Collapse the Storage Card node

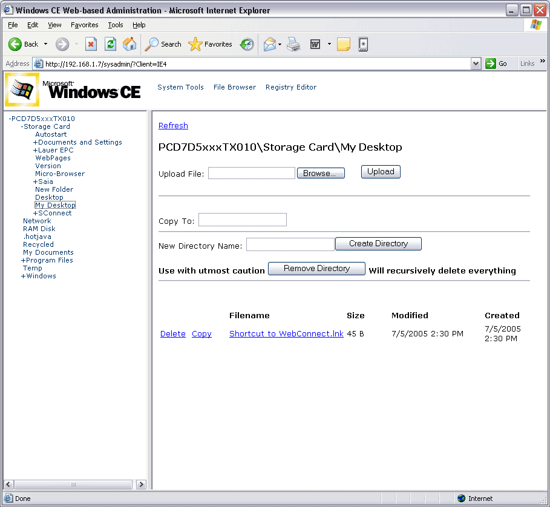22,126
